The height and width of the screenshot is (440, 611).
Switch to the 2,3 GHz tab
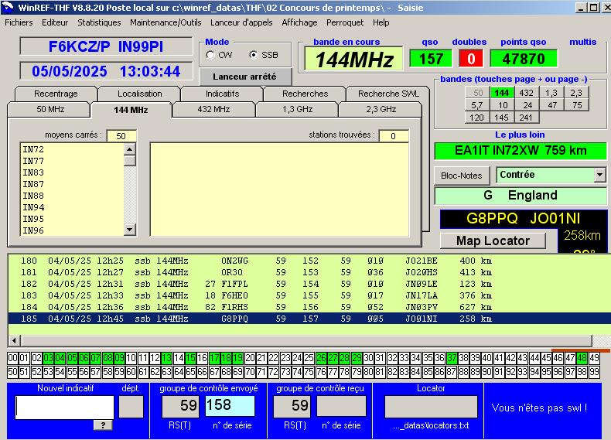[381, 109]
